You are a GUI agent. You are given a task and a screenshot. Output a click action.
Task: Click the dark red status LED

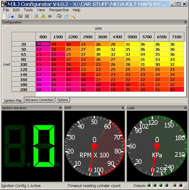click(x=181, y=185)
